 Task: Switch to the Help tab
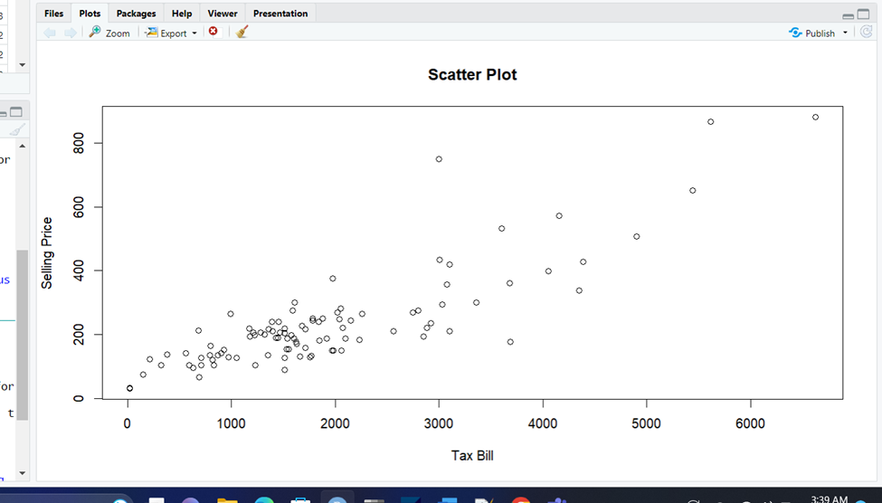(x=182, y=14)
